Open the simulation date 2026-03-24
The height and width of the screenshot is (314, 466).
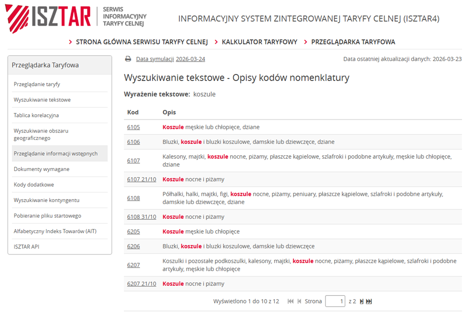click(190, 59)
